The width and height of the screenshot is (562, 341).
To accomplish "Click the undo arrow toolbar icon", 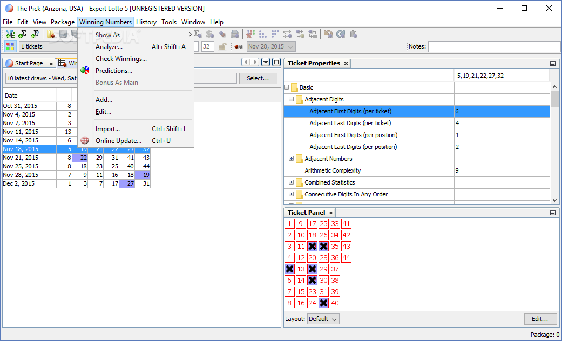I will 328,35.
